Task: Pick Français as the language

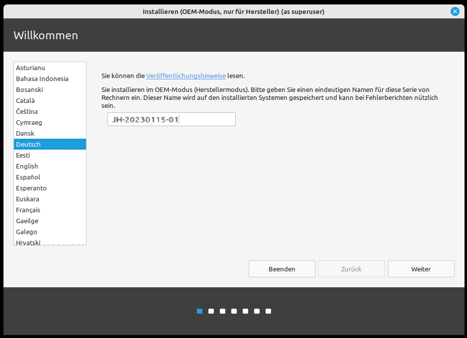Action: [28, 210]
